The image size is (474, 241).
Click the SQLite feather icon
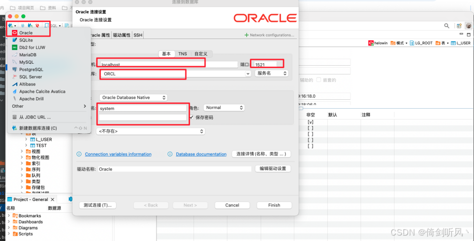coord(14,40)
